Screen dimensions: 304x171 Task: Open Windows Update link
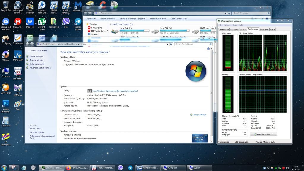[37, 132]
